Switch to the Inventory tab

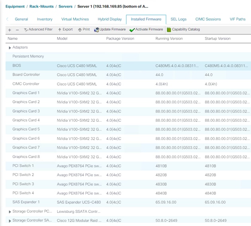[x=45, y=19]
